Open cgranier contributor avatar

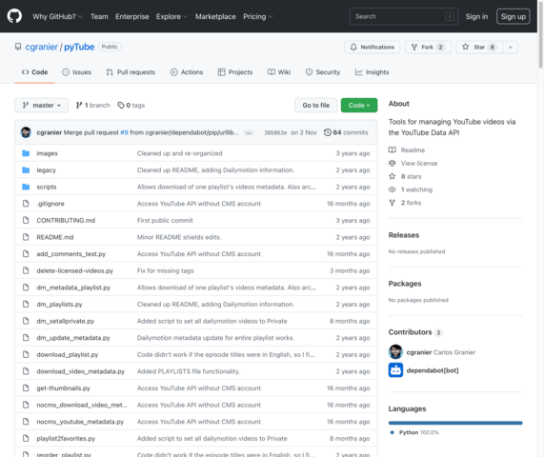(395, 352)
